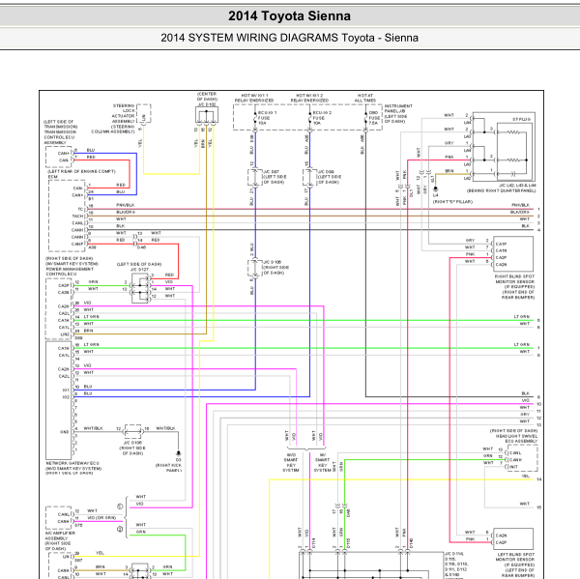Click the 'NETWORK GATEWAY ECU' label
Viewport: 580px width, 579px height.
pyautogui.click(x=72, y=463)
